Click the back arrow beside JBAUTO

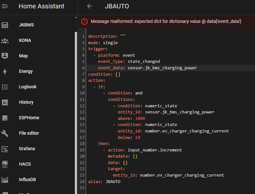pos(90,6)
